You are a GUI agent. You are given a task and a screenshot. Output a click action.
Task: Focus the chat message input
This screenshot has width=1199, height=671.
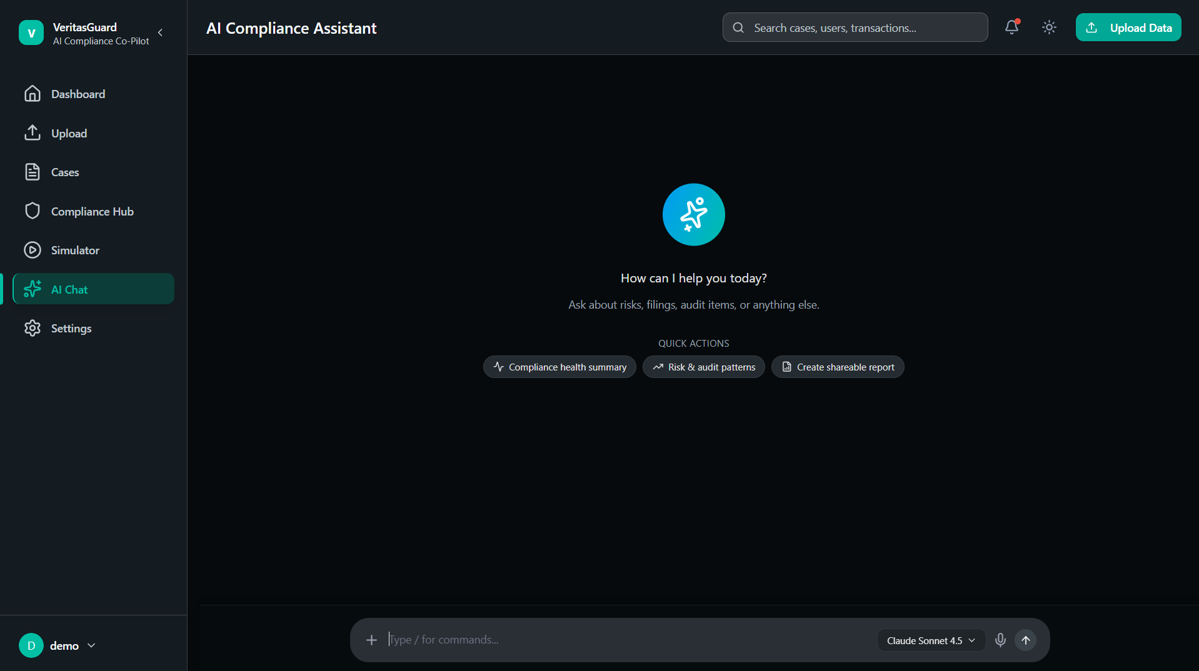point(628,640)
